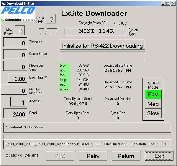177x166 pixels.
Task: Click the MINI 114R system type box
Action: click(x=95, y=31)
